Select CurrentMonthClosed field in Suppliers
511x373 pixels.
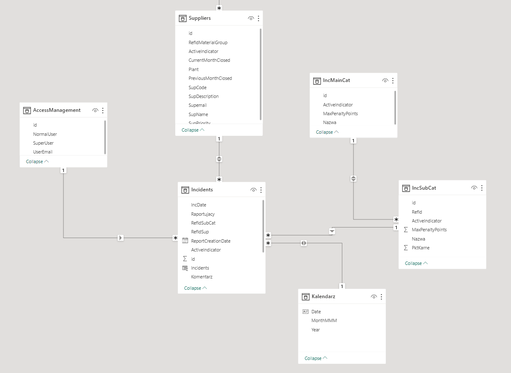point(209,60)
